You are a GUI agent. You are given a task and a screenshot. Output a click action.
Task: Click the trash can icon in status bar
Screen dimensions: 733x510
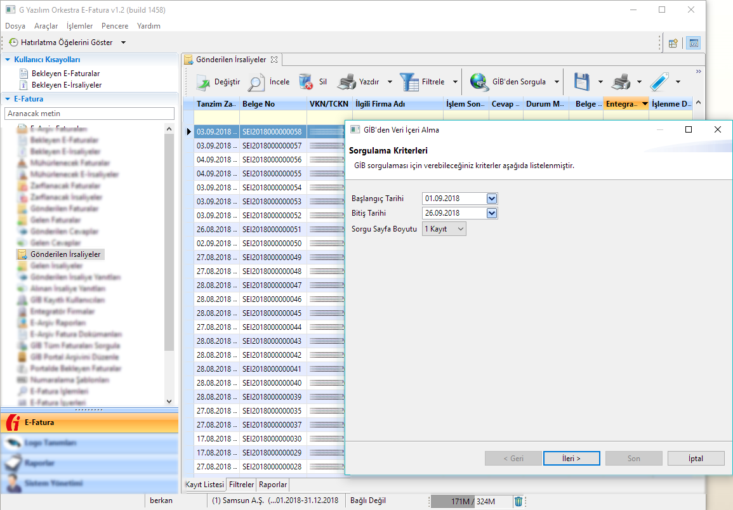point(518,501)
